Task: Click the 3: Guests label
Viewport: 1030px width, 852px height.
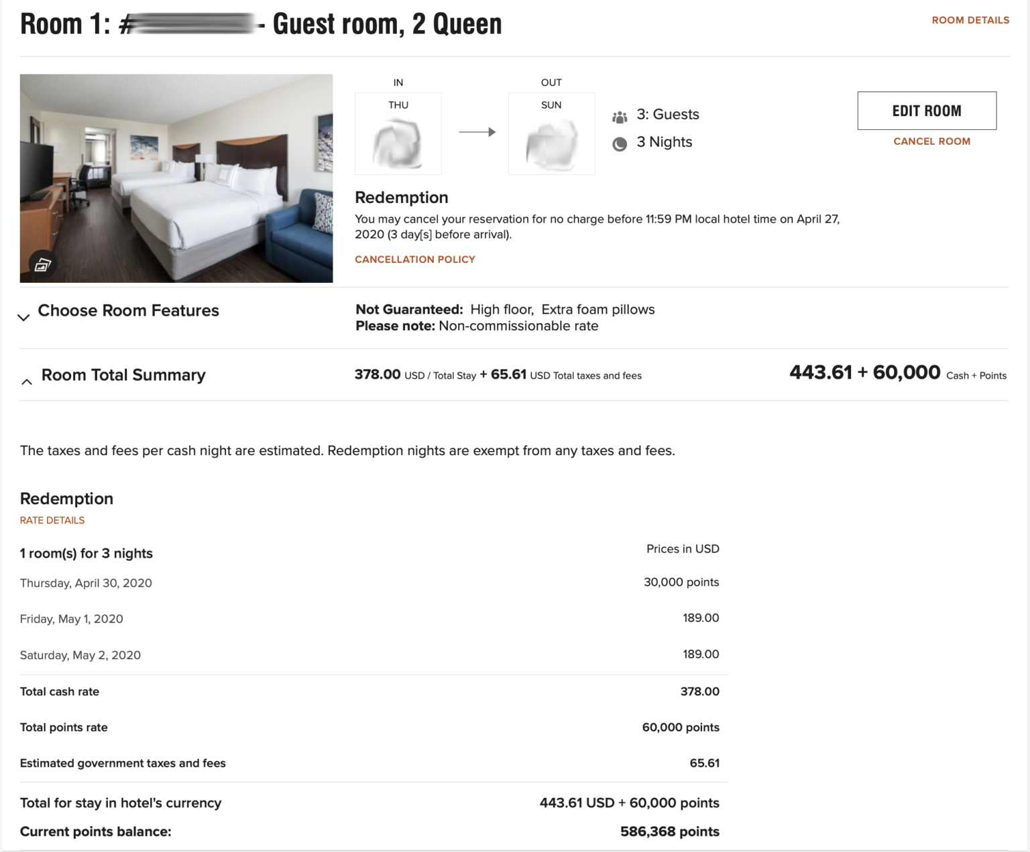Action: (x=668, y=115)
